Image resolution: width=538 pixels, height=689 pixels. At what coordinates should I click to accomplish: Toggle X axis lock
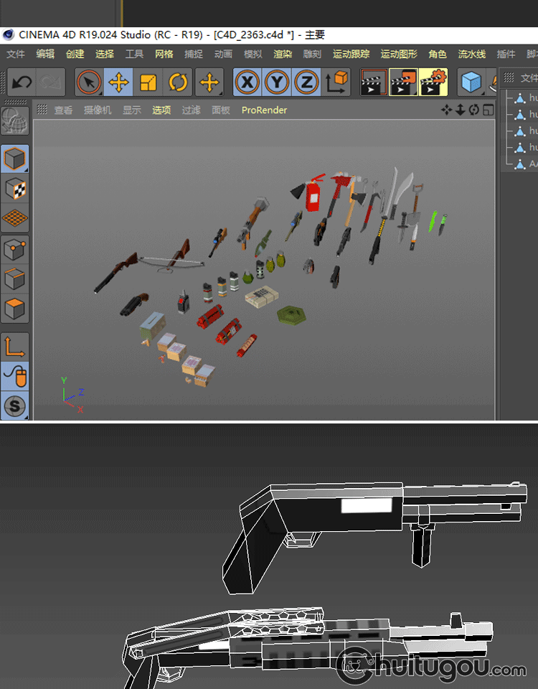[x=247, y=82]
